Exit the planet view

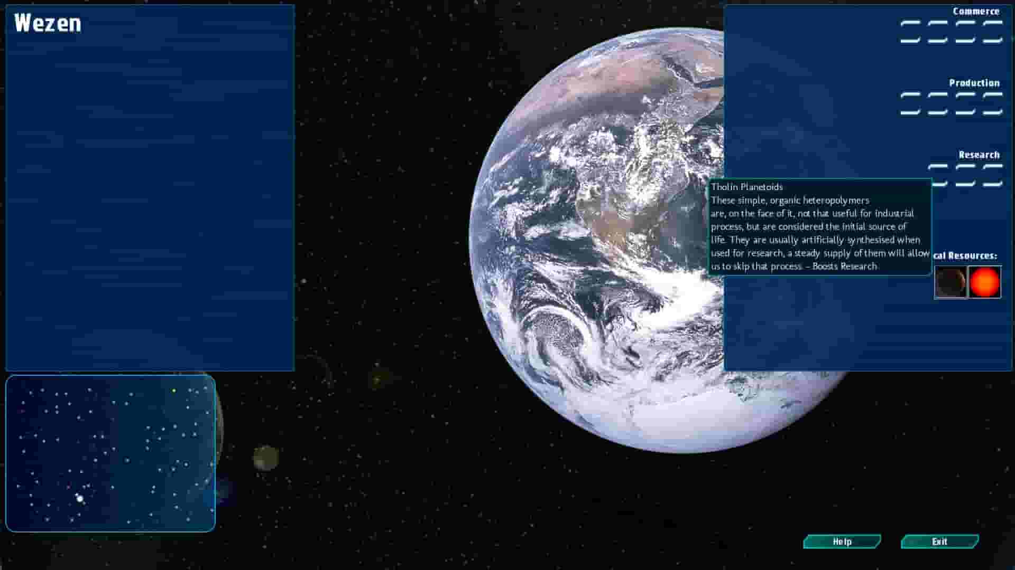click(939, 541)
